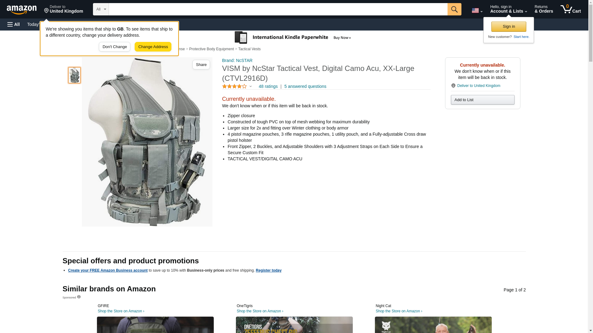Screen dimensions: 593x333
Task: Expand the search category All dropdown
Action: (x=101, y=9)
